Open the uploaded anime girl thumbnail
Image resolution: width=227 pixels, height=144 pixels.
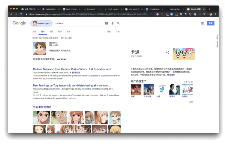pyautogui.click(x=40, y=48)
